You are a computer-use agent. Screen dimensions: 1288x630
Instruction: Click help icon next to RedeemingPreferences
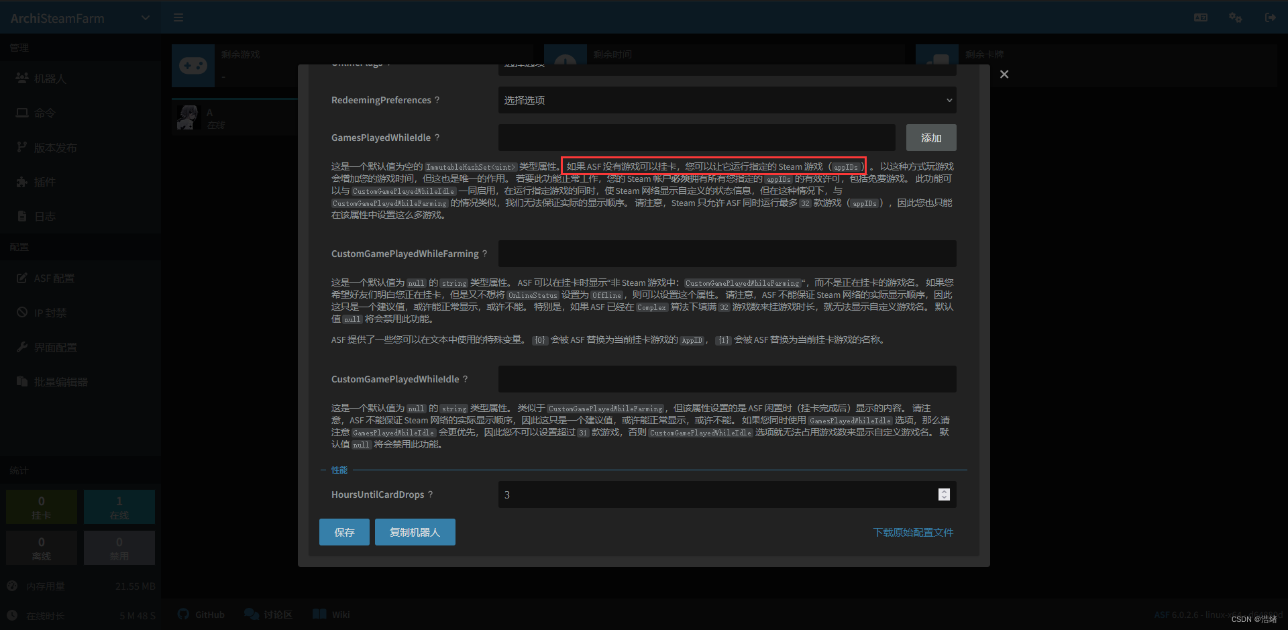[x=437, y=100]
